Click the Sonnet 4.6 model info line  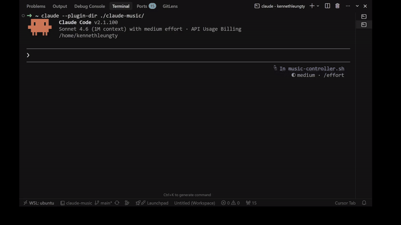150,29
